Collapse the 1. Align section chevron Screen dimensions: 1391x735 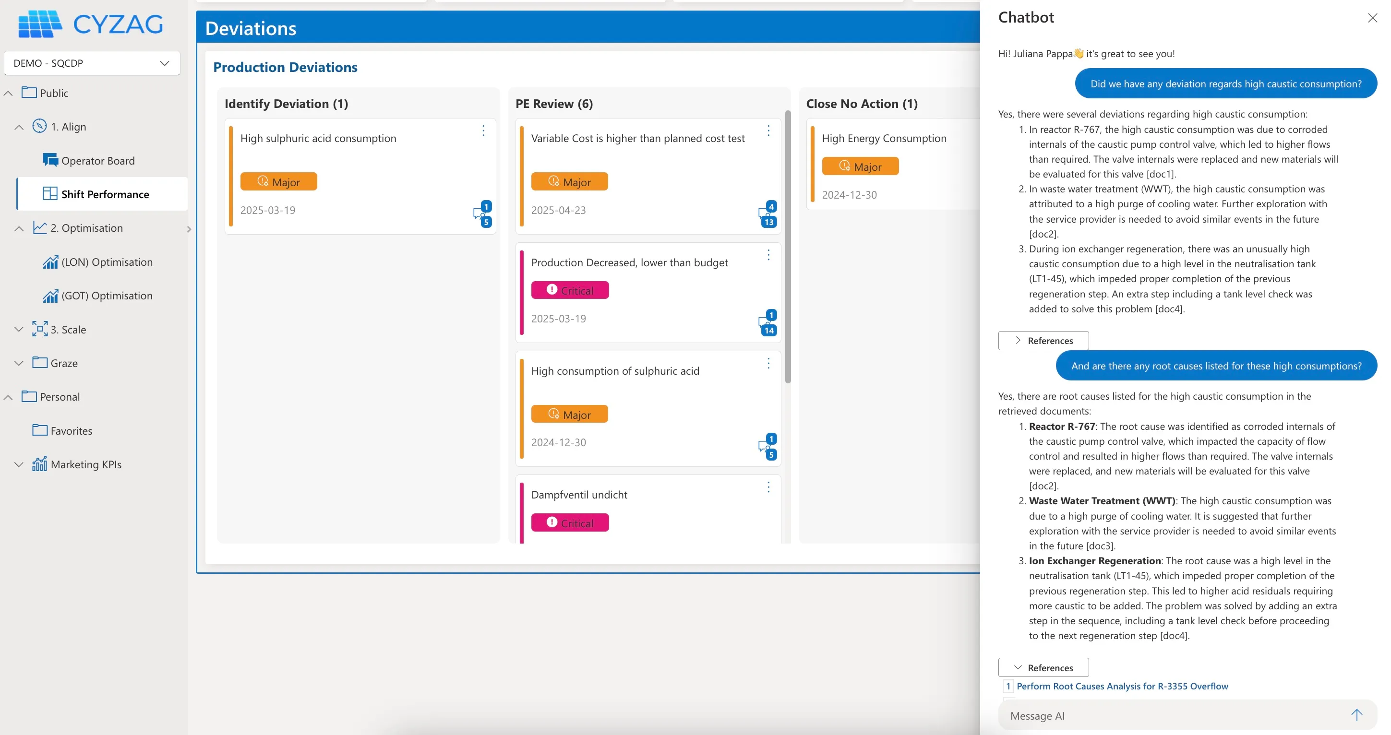tap(19, 127)
